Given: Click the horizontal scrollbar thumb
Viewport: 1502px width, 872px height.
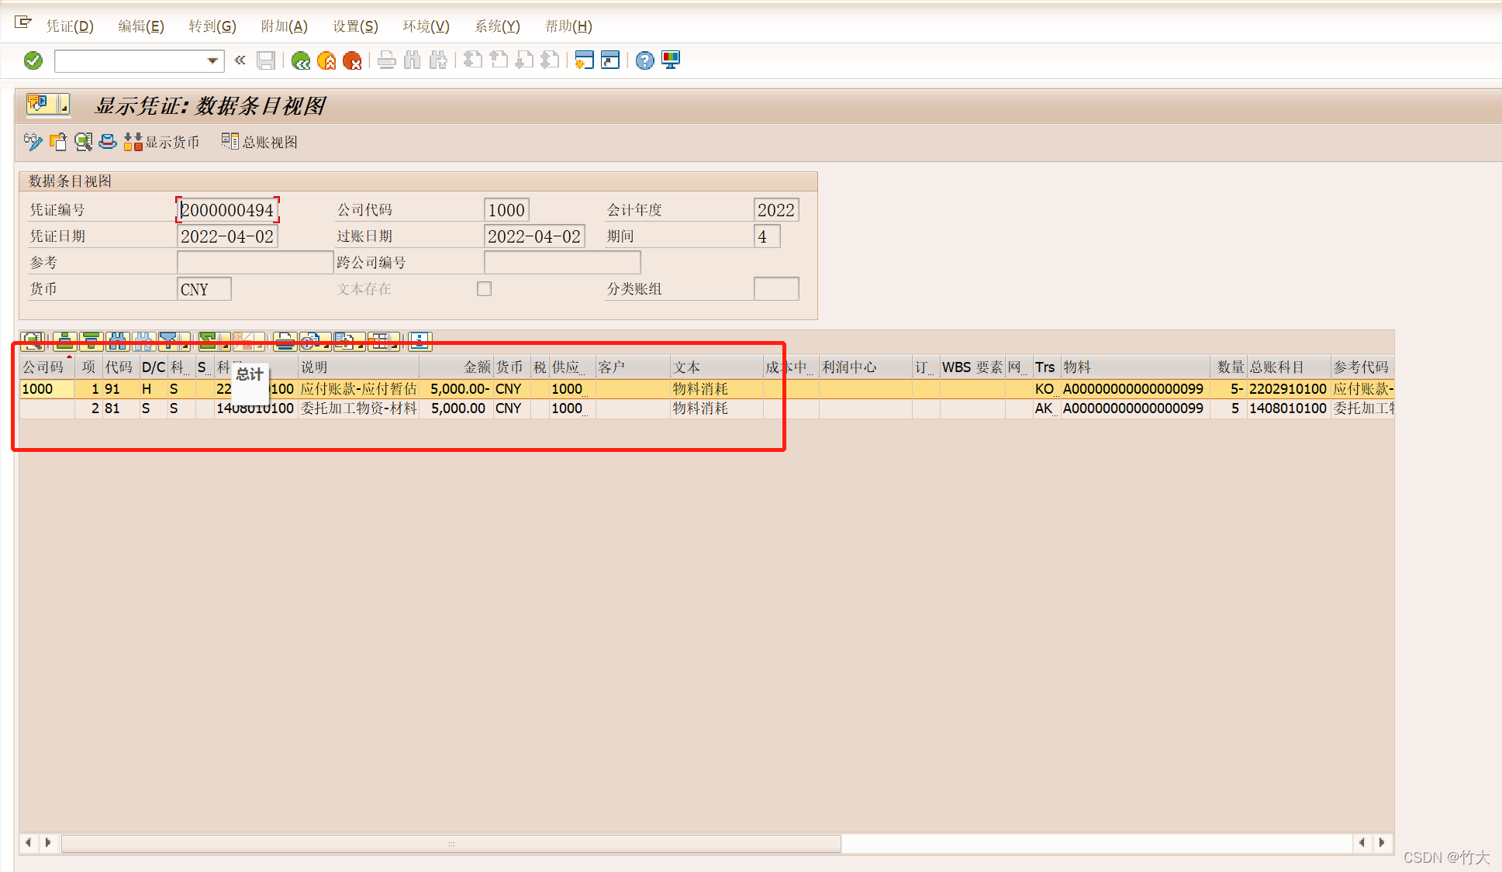Looking at the screenshot, I should pyautogui.click(x=451, y=843).
